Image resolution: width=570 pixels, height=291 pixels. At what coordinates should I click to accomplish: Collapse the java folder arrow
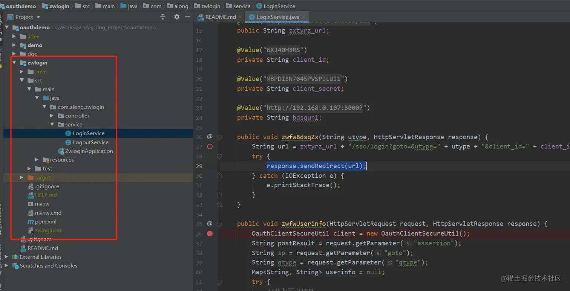click(37, 98)
